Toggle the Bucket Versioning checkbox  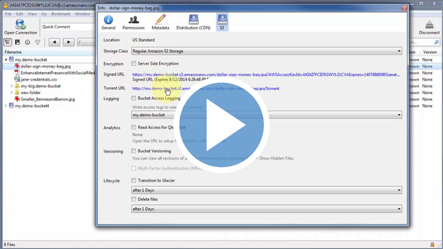point(133,151)
